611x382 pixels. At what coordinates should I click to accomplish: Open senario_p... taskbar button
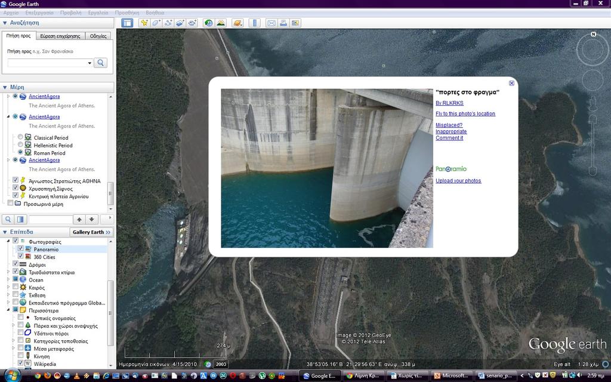(496, 376)
